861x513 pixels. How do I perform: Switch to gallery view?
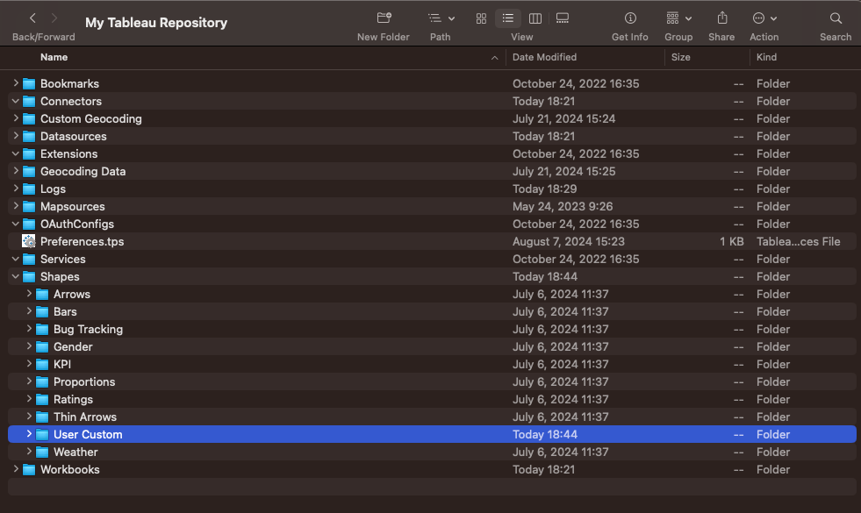[x=563, y=18]
